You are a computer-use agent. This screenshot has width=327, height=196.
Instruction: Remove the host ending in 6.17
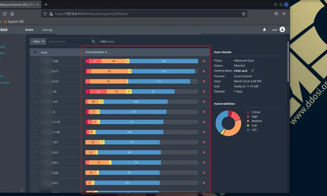(204, 71)
